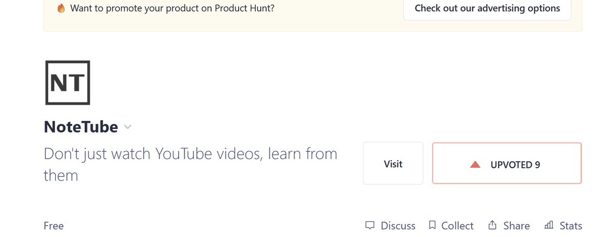Click the bar chart Stats icon
616x237 pixels.
pyautogui.click(x=549, y=225)
